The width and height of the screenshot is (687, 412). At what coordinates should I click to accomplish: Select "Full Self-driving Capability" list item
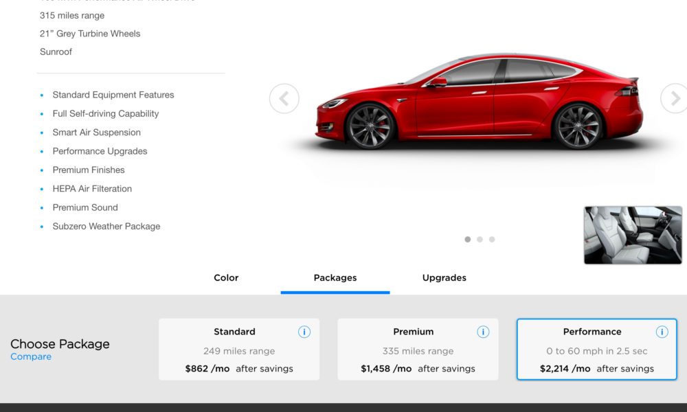[106, 114]
